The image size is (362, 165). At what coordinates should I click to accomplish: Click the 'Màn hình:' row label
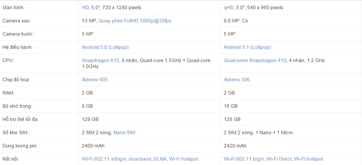(14, 8)
